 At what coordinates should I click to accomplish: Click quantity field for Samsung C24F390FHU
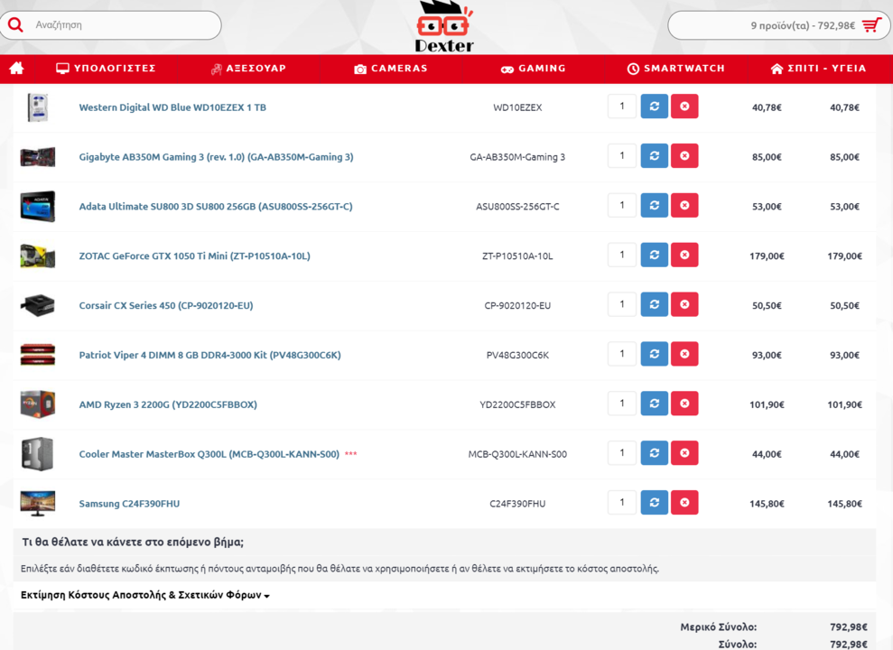[x=622, y=503]
